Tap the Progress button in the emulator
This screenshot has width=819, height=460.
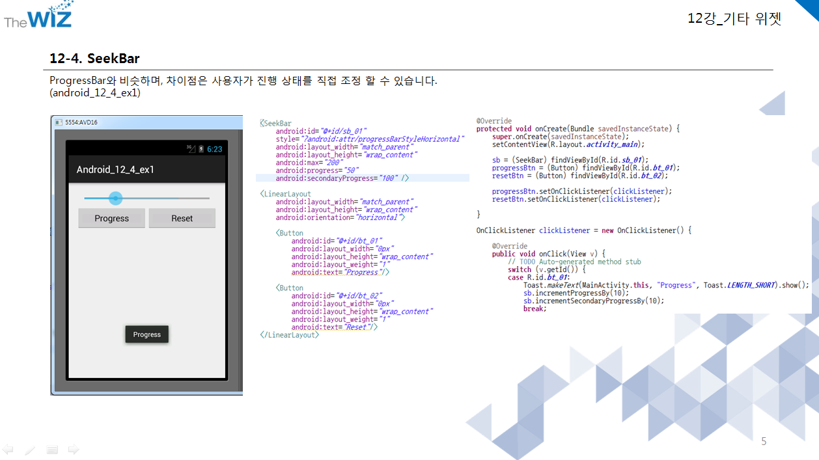[x=112, y=219]
